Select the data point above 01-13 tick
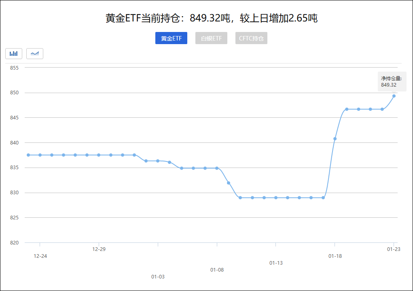The image size is (413, 291). point(276,198)
